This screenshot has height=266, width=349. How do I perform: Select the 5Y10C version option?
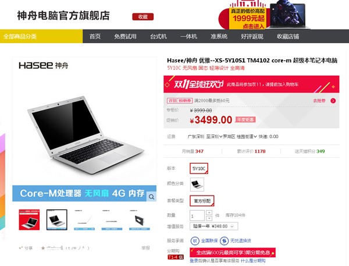click(199, 168)
